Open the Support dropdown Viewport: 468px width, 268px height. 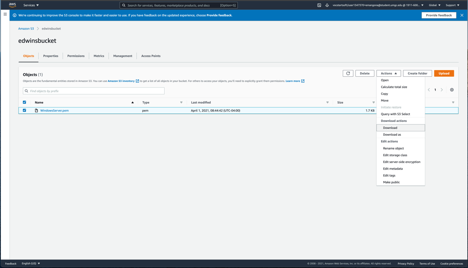(453, 5)
